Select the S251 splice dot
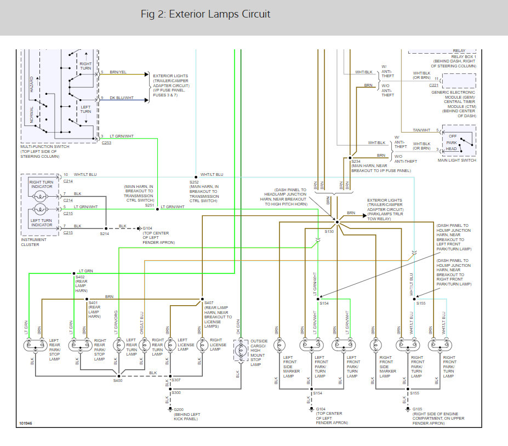The image size is (508, 446). click(157, 209)
